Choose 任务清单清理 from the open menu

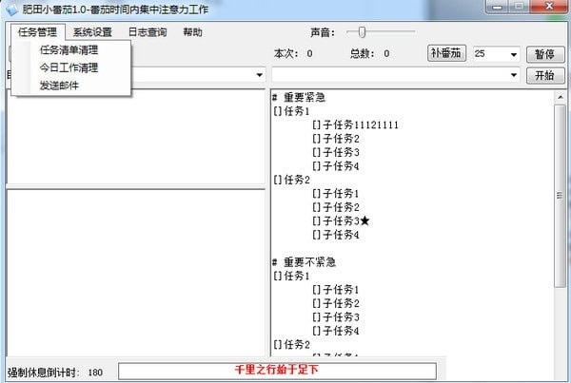click(x=69, y=49)
